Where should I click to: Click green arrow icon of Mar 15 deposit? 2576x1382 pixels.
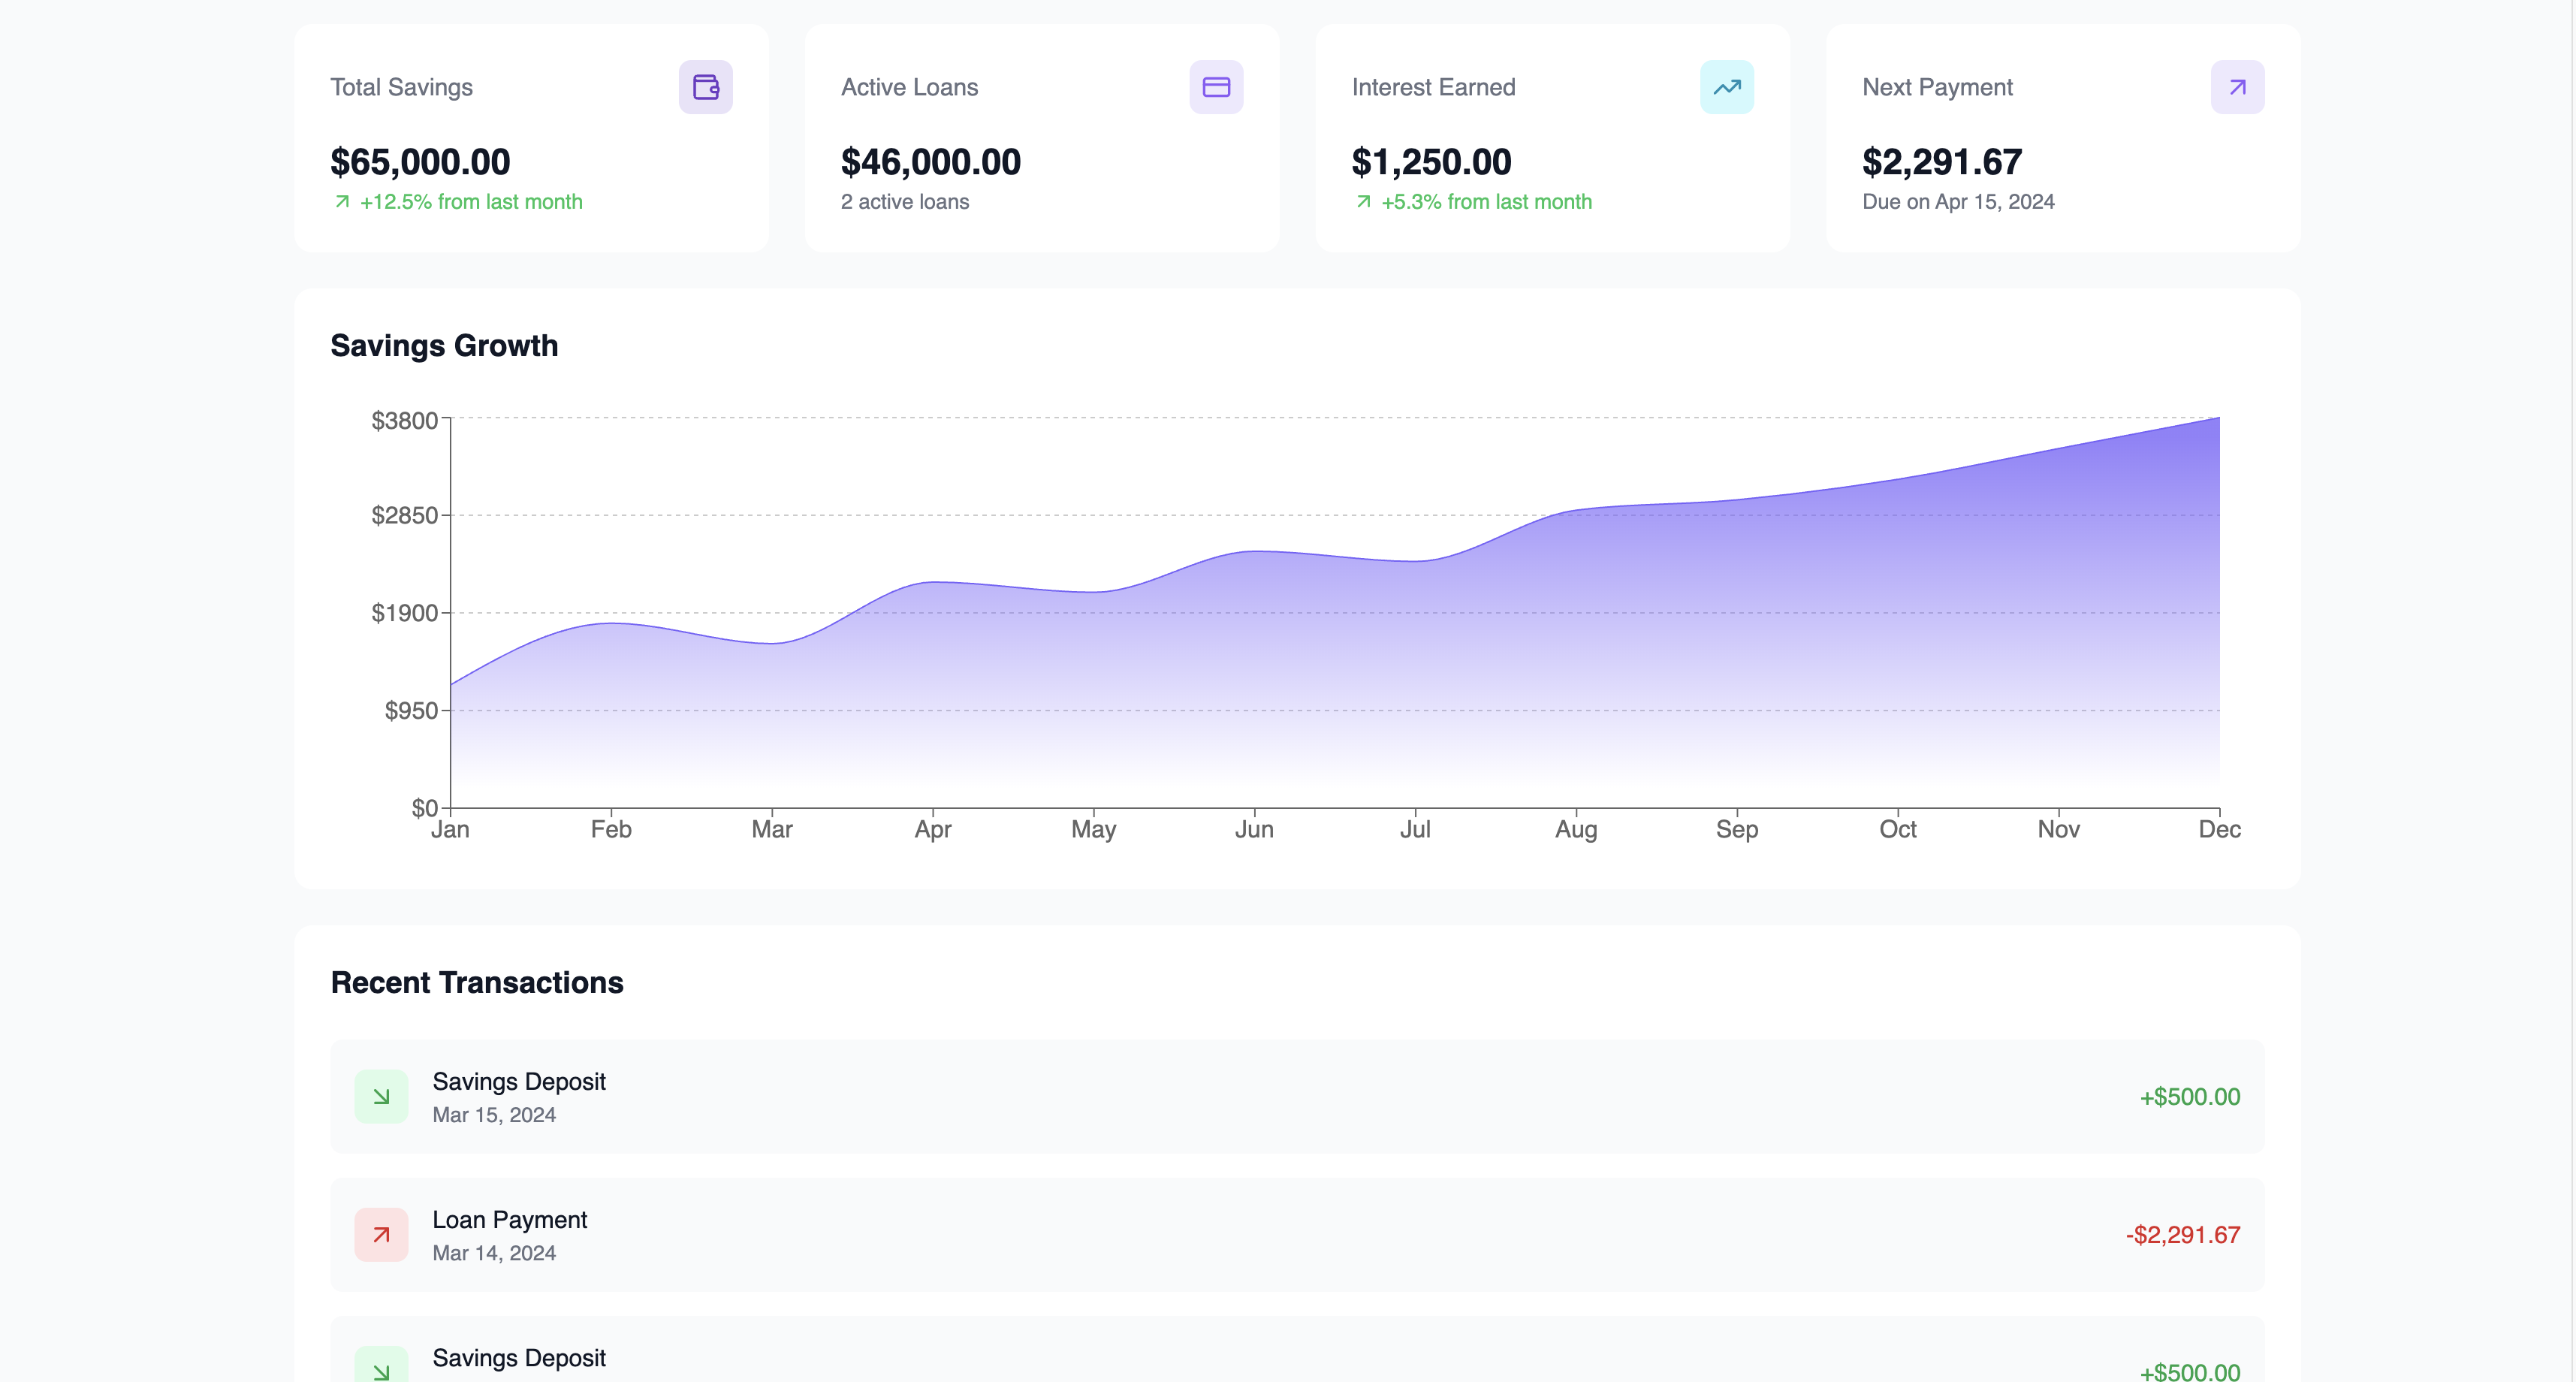point(381,1096)
